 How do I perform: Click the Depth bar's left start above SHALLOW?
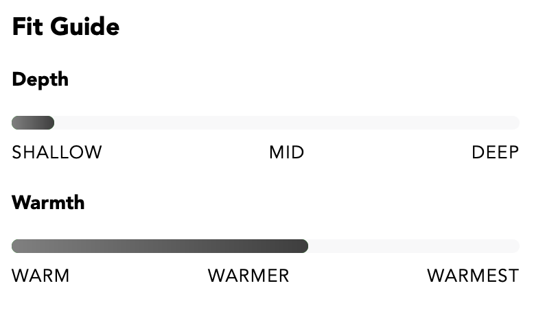pyautogui.click(x=16, y=123)
